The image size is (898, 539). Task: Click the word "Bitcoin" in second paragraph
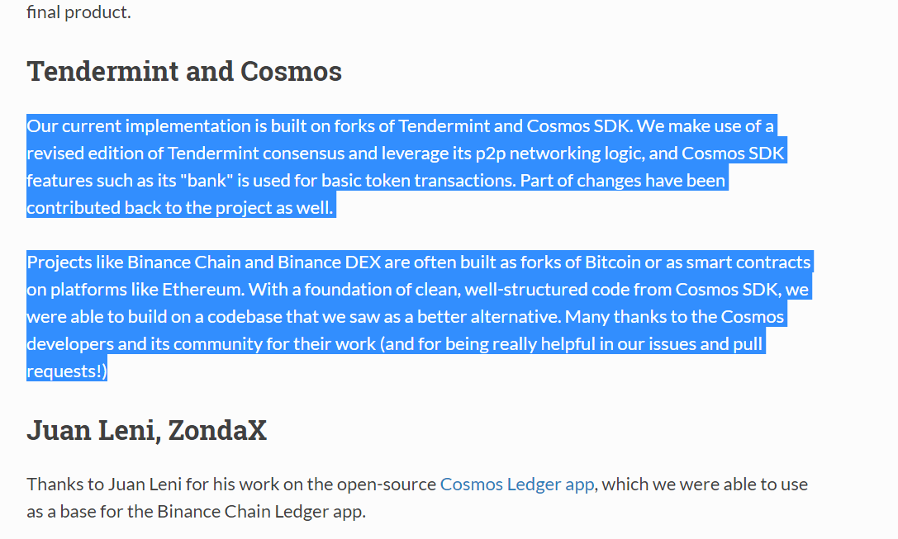(x=613, y=262)
